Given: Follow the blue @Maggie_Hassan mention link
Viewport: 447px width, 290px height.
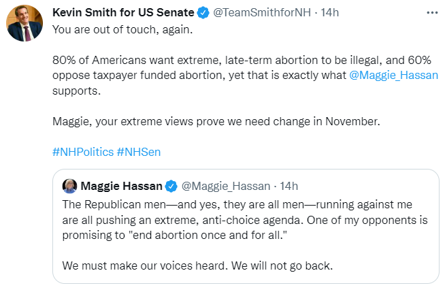Looking at the screenshot, I should tap(394, 75).
